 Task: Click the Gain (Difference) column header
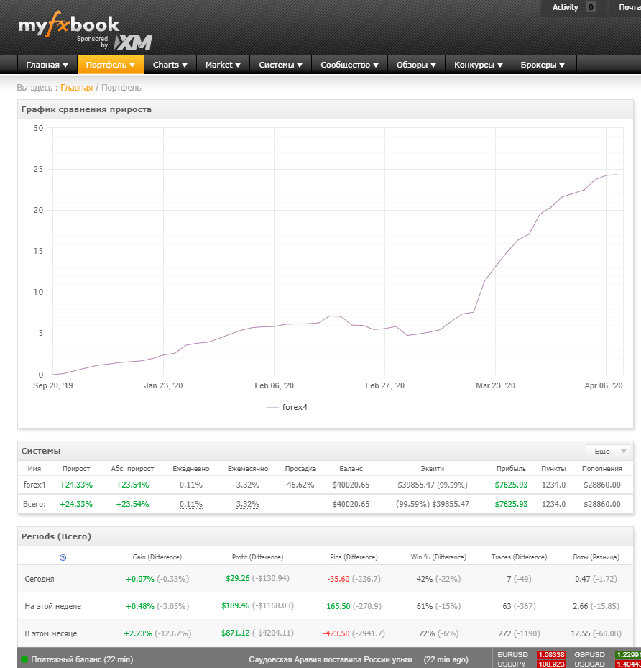point(157,557)
